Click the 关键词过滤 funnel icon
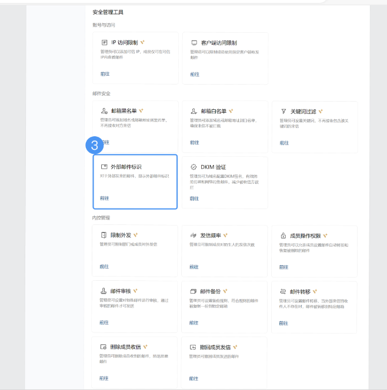Screen dimensions: 387x390 click(x=283, y=111)
